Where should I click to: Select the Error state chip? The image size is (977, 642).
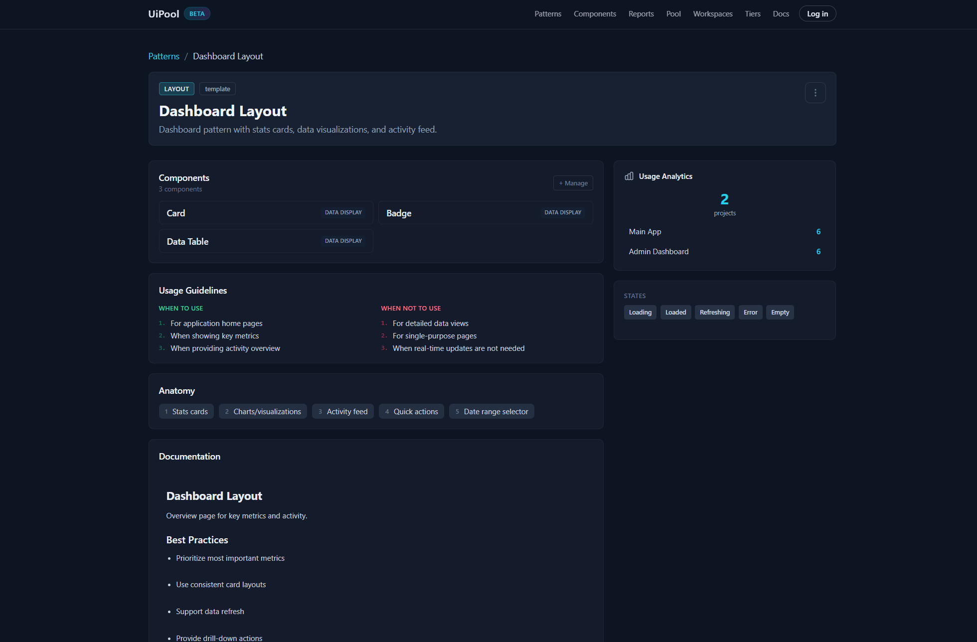(750, 313)
